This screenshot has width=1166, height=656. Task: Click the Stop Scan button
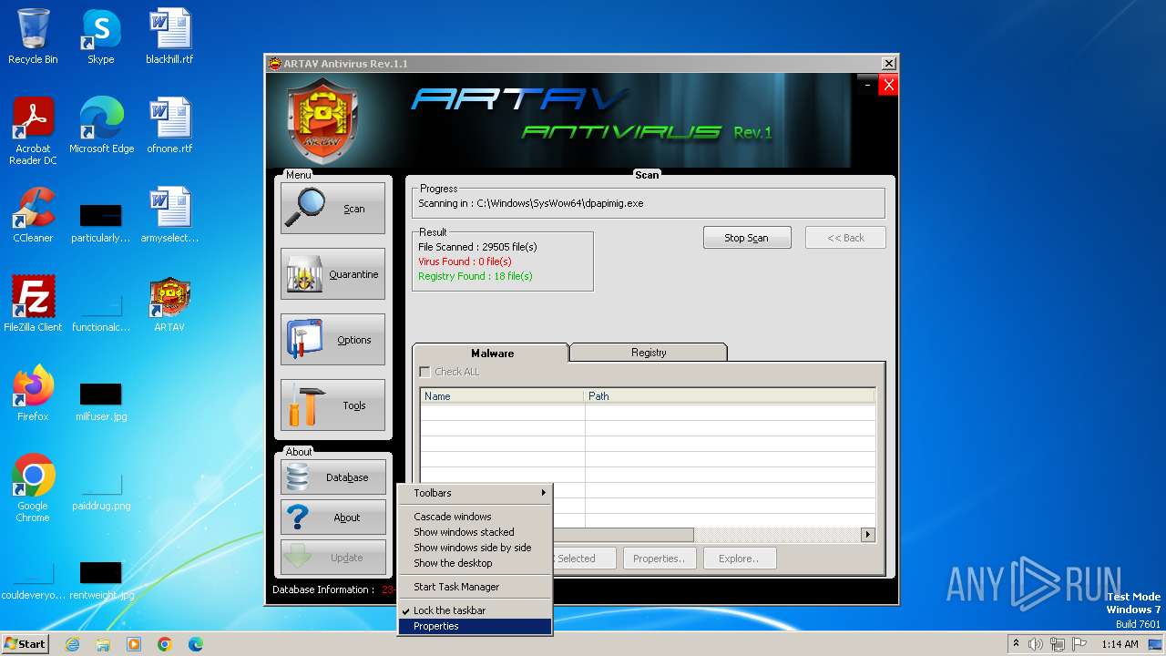(x=747, y=238)
